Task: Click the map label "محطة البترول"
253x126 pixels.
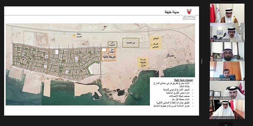Action: click(79, 35)
